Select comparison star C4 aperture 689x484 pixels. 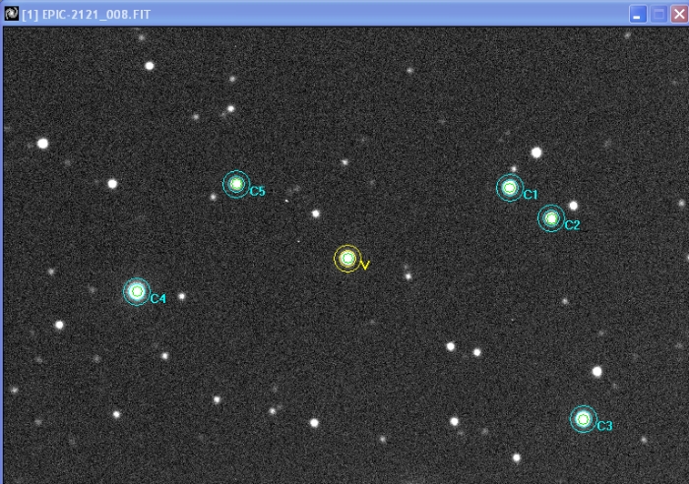[136, 291]
